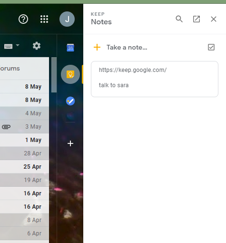The width and height of the screenshot is (226, 243).
Task: Open the Google Calendar side panel icon
Action: pos(70,48)
